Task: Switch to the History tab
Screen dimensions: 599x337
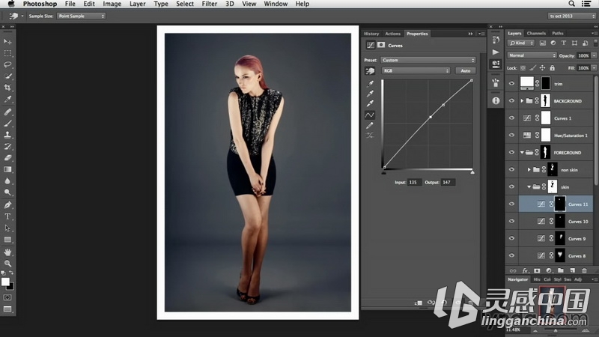Action: tap(371, 34)
